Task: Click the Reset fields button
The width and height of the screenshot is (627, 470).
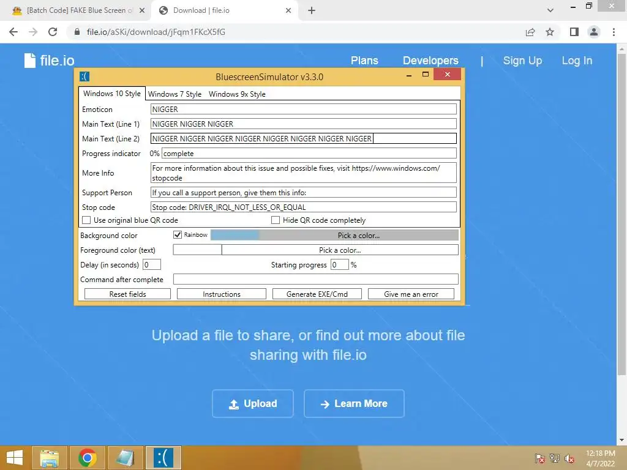Action: pyautogui.click(x=127, y=294)
